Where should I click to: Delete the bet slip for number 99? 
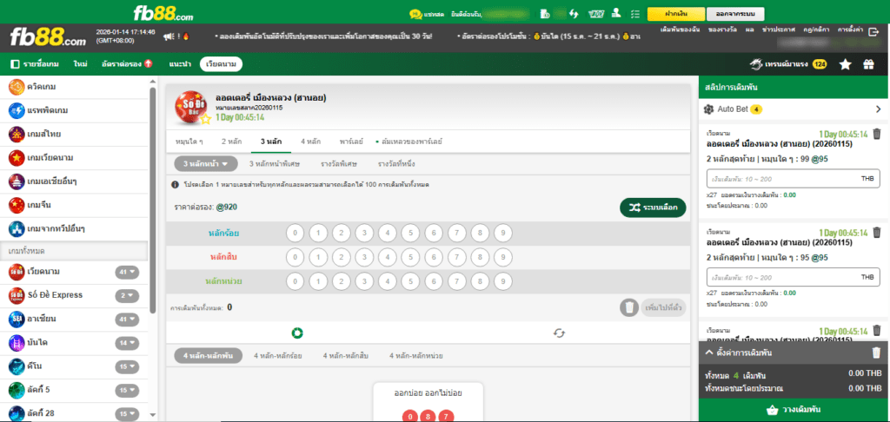pyautogui.click(x=877, y=135)
